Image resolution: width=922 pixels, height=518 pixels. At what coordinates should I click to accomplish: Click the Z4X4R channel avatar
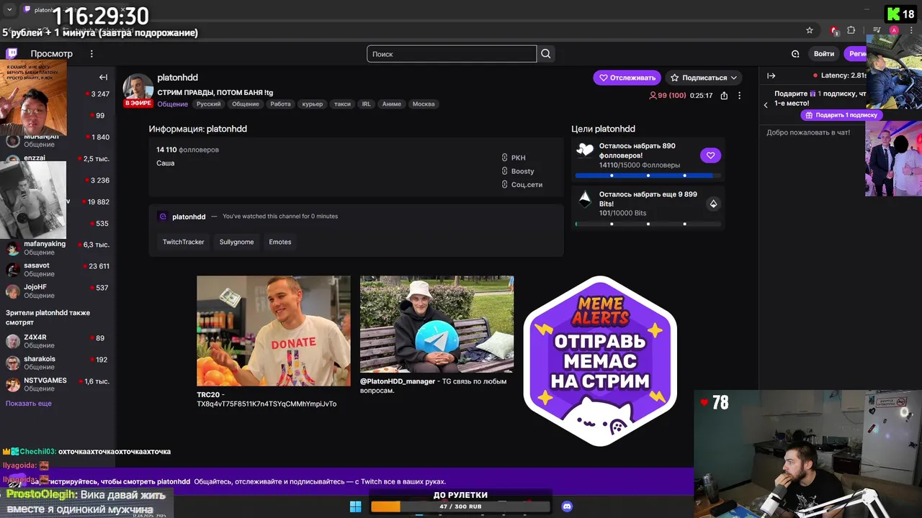13,342
